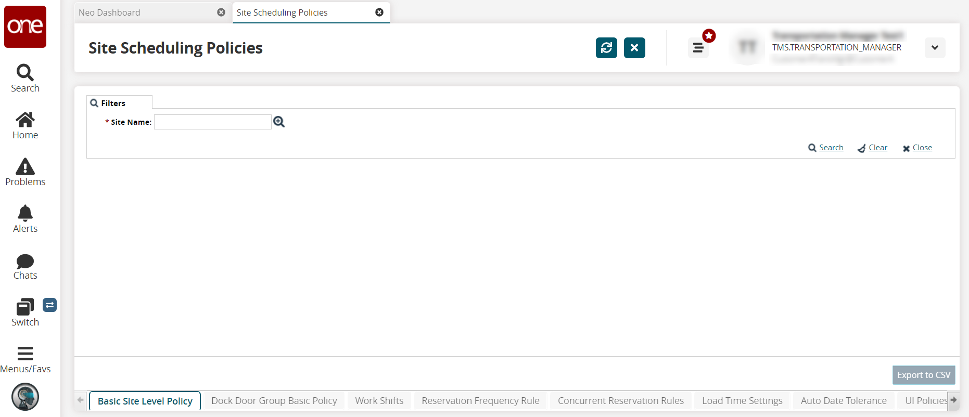Open the Alerts bell
The image size is (969, 417).
(25, 219)
